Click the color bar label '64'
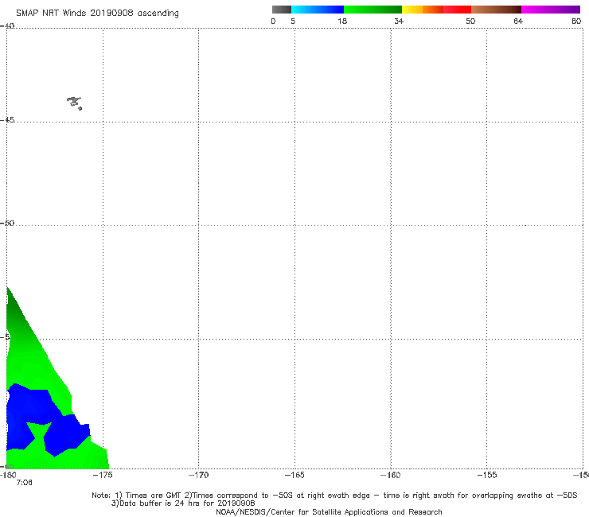The image size is (589, 517). click(518, 21)
